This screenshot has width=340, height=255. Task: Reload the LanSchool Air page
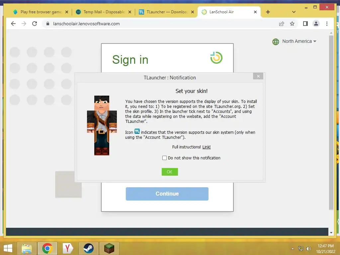point(35,24)
